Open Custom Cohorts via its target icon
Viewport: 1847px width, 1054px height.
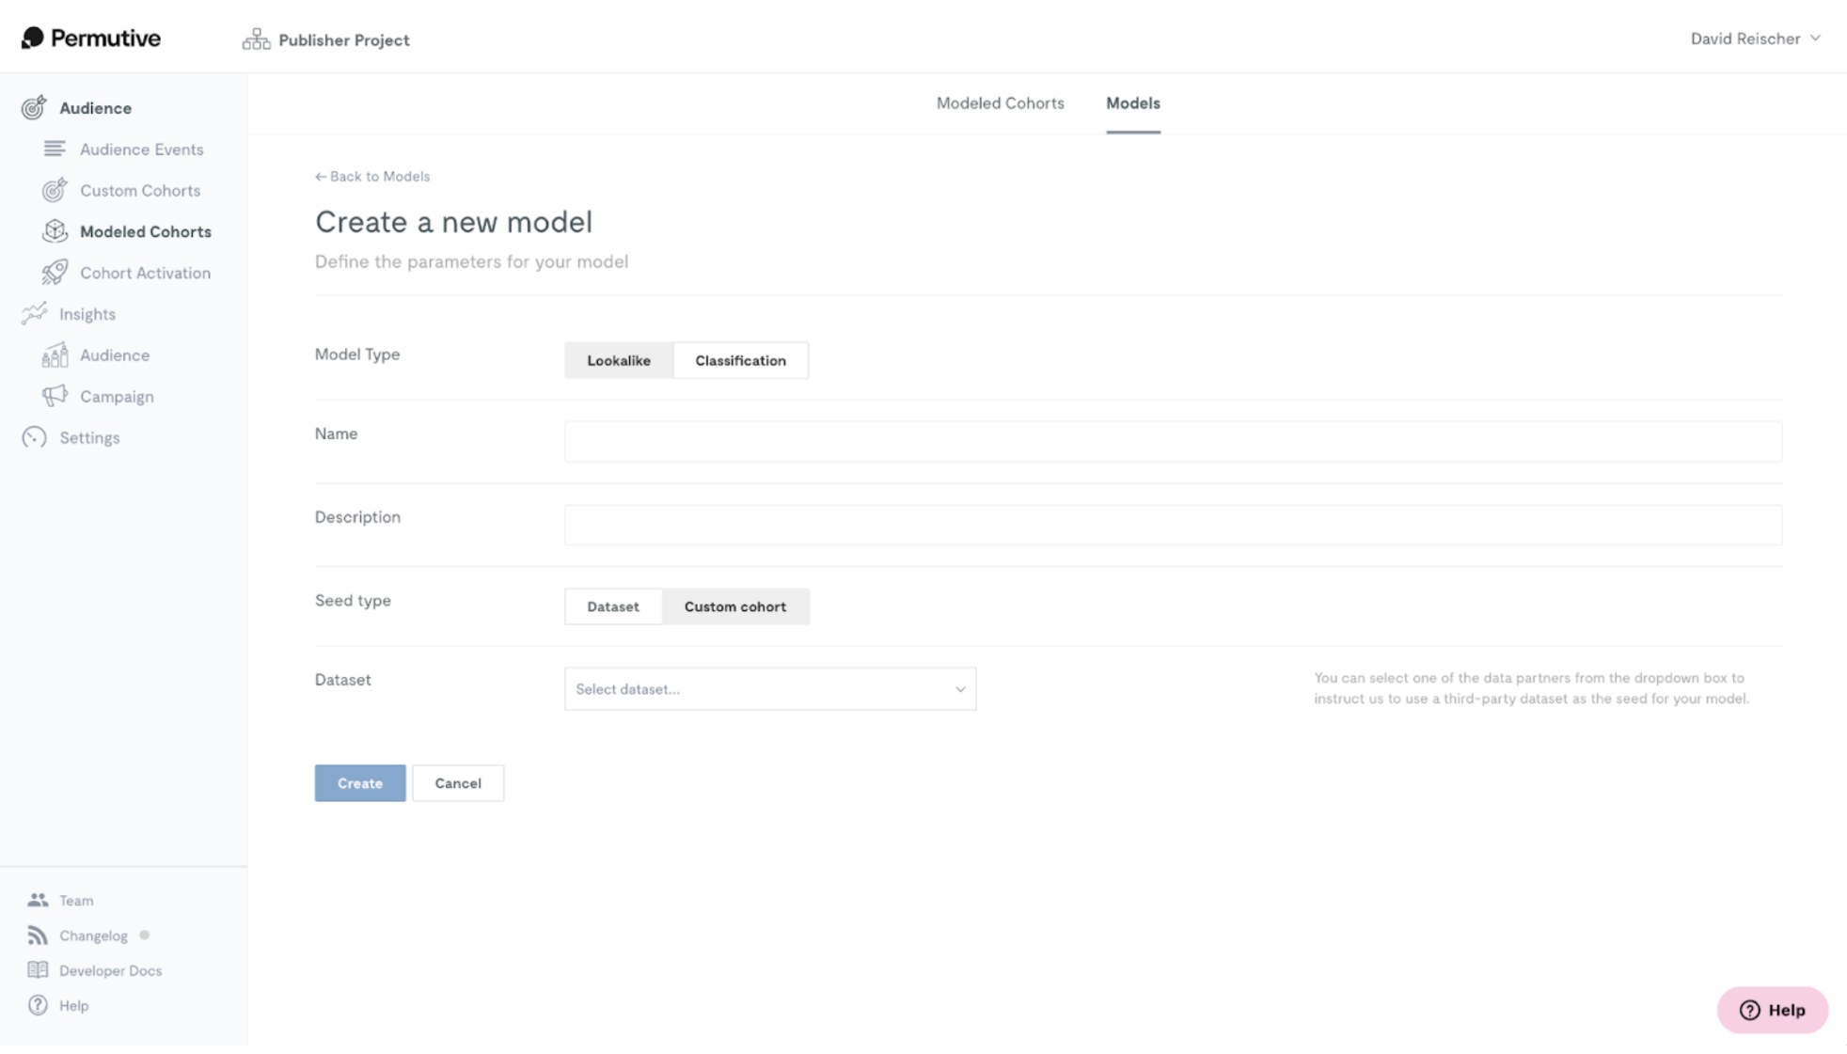54,190
